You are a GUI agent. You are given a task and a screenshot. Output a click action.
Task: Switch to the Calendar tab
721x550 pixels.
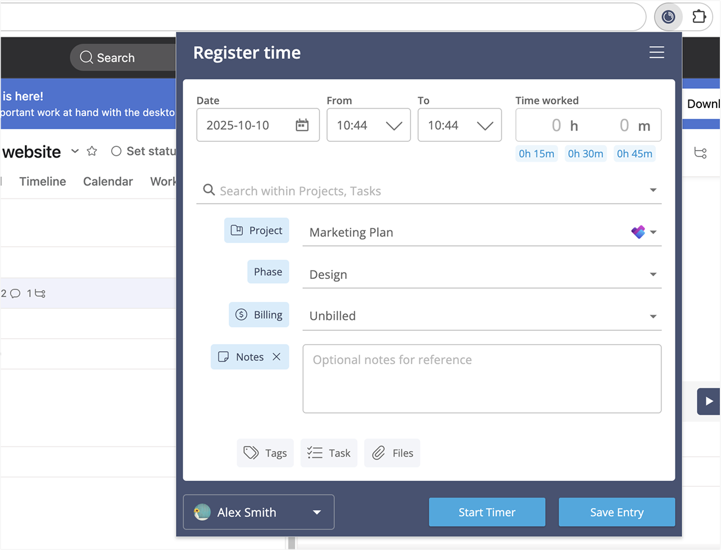(x=108, y=181)
